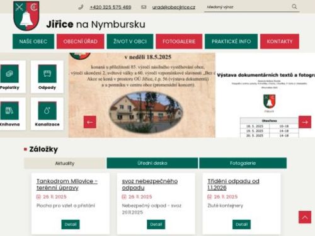Click the Výstava dokumentárních textů slide
Screen dimensions: 315x236
[265, 95]
